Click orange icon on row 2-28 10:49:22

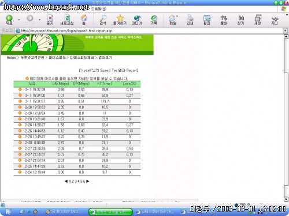20,137
